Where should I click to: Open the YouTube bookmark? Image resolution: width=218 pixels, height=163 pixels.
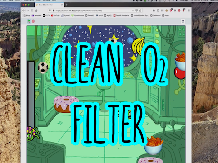point(55,15)
